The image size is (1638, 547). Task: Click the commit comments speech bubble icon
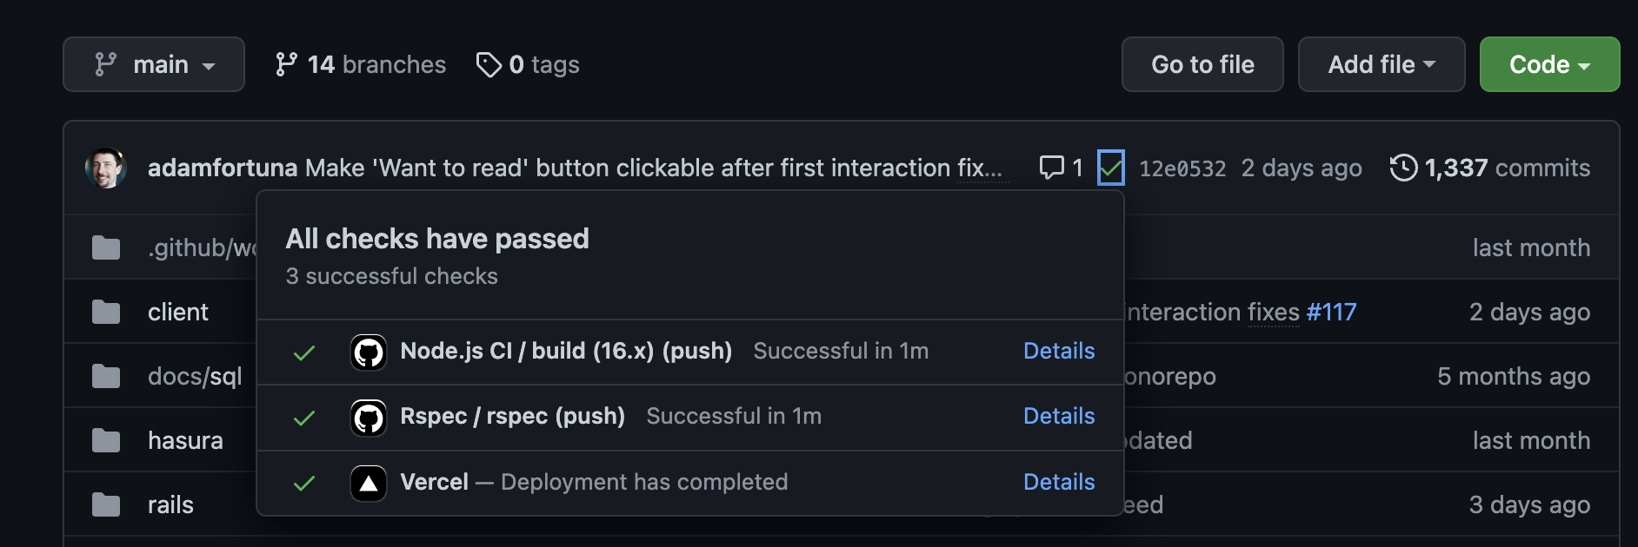click(x=1051, y=168)
